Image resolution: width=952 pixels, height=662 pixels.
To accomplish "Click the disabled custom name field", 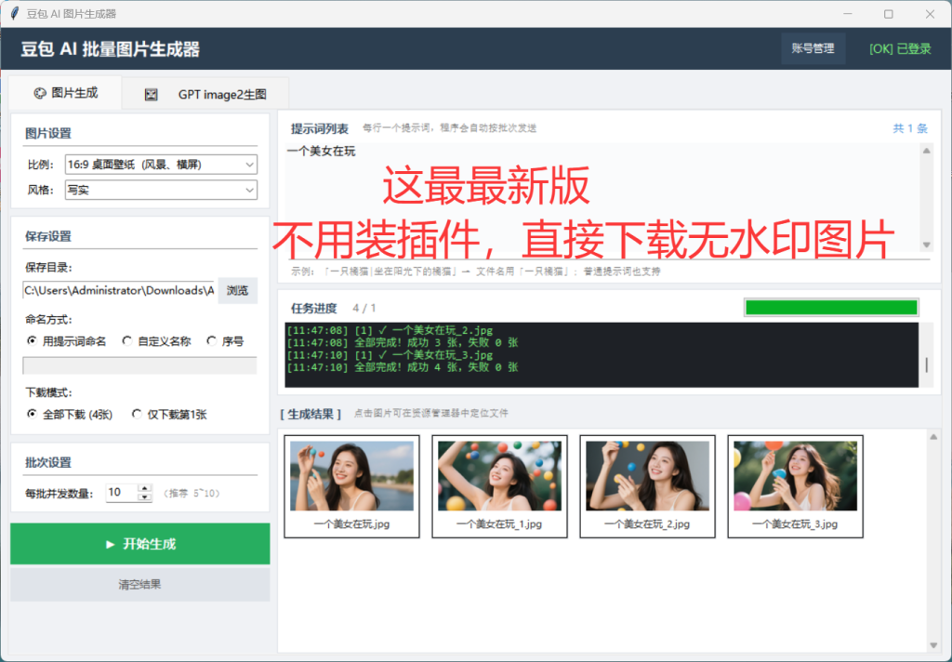I will 139,365.
